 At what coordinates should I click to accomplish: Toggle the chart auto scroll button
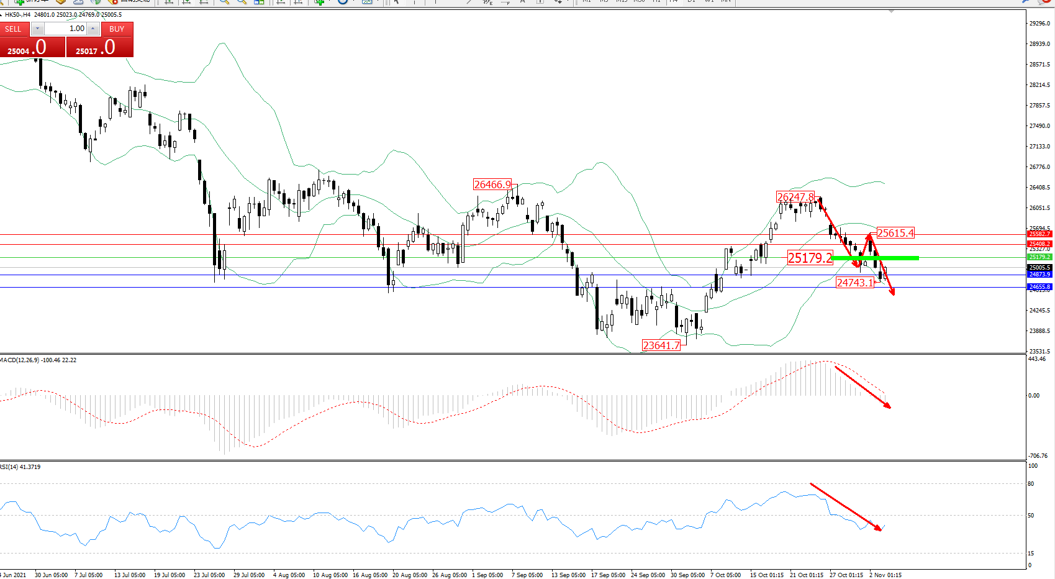click(x=281, y=2)
